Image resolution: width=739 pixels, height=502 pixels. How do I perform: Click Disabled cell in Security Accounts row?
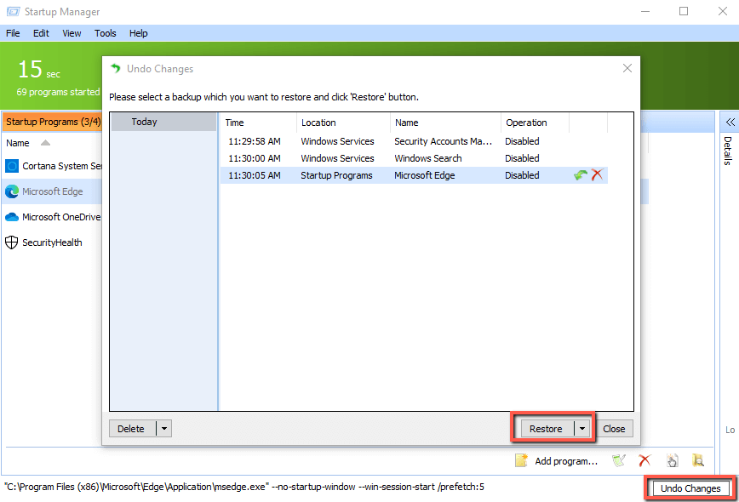coord(522,141)
